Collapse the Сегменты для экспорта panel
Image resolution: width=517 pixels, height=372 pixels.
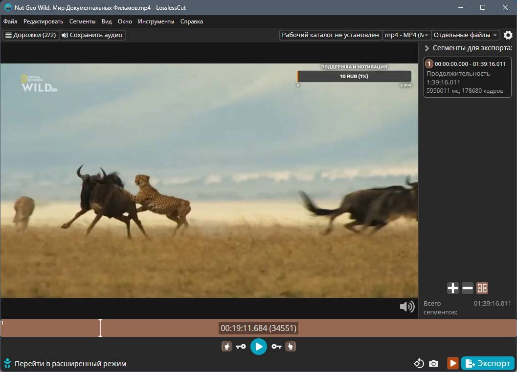click(x=427, y=48)
